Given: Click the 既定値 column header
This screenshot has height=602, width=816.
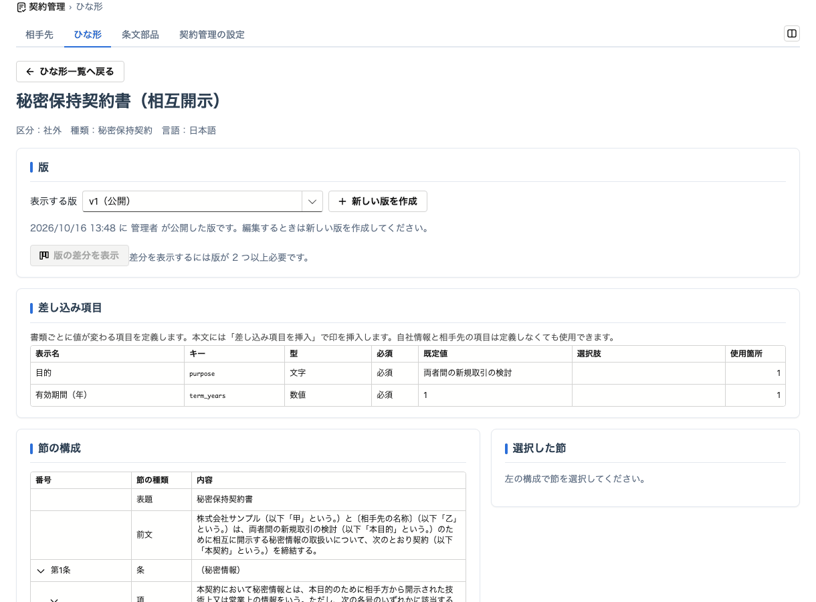Looking at the screenshot, I should tap(496, 354).
